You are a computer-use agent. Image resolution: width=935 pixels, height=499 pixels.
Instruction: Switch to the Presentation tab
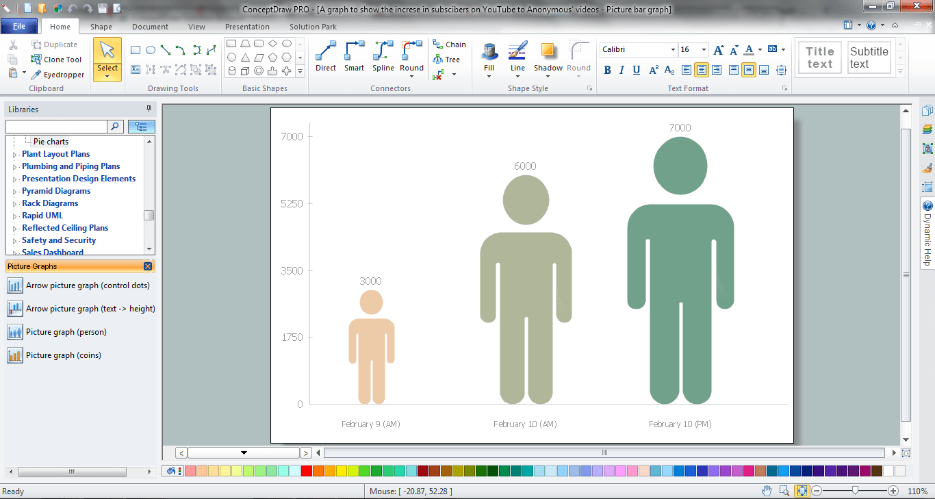[247, 27]
